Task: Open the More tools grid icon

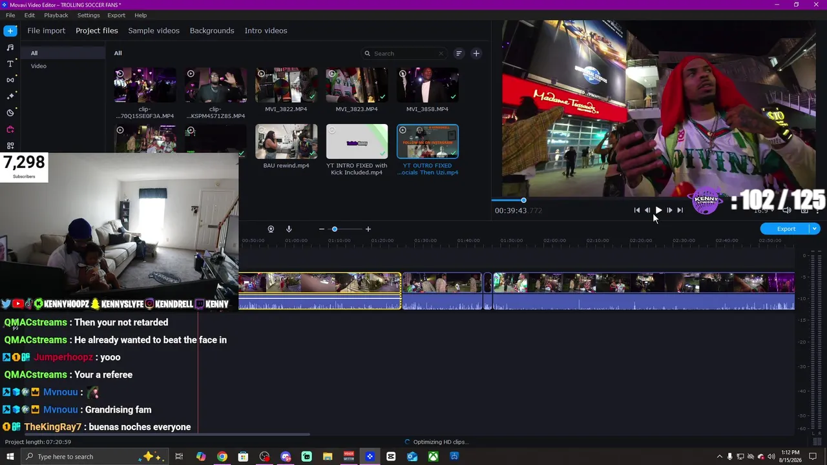Action: pyautogui.click(x=10, y=146)
